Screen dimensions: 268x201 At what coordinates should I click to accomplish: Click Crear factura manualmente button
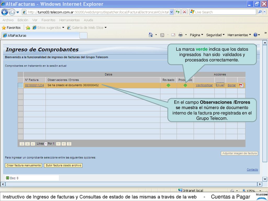tap(24, 165)
